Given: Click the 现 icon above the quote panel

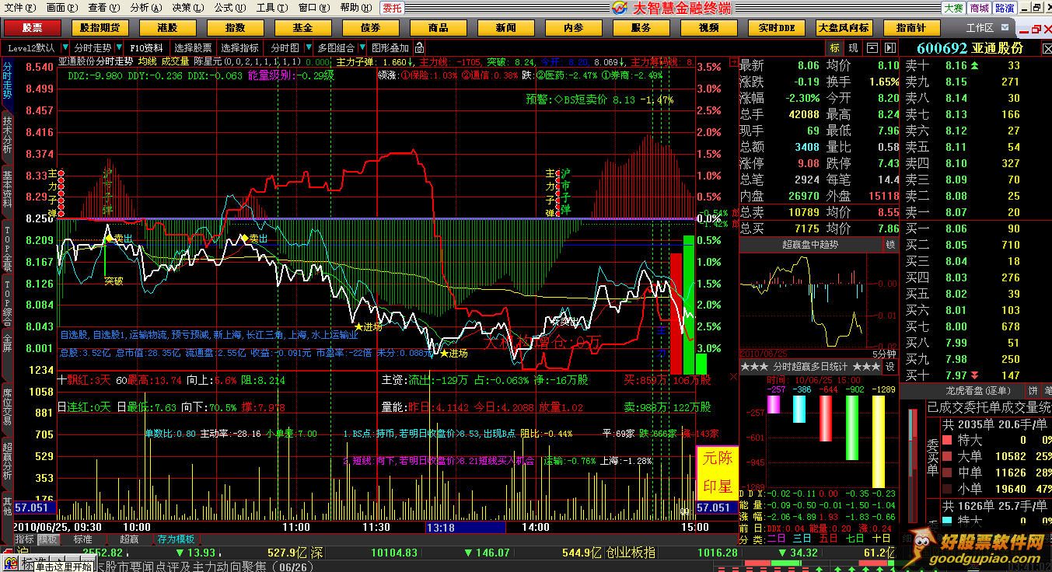Looking at the screenshot, I should pos(853,48).
